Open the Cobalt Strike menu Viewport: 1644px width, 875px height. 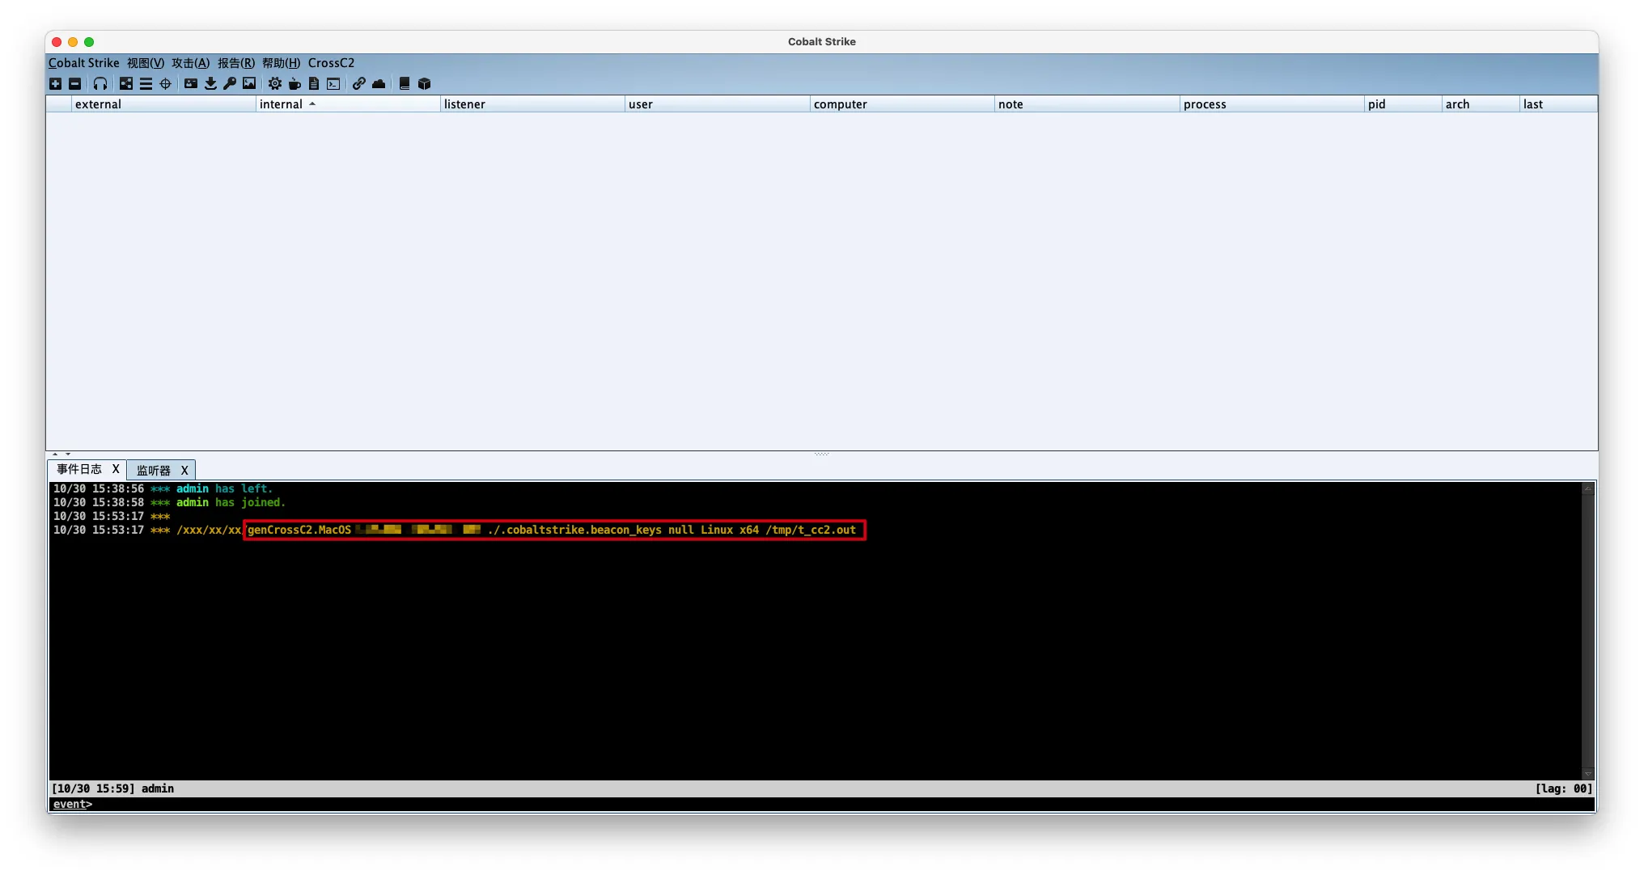[x=83, y=63]
